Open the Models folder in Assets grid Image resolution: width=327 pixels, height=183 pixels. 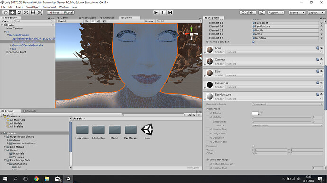pyautogui.click(x=115, y=130)
